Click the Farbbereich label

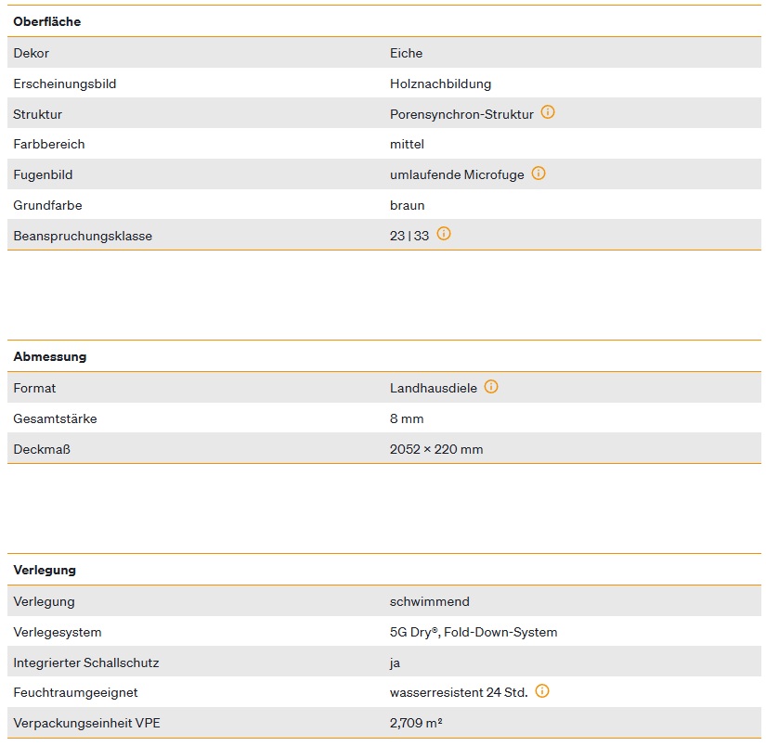[x=49, y=145]
